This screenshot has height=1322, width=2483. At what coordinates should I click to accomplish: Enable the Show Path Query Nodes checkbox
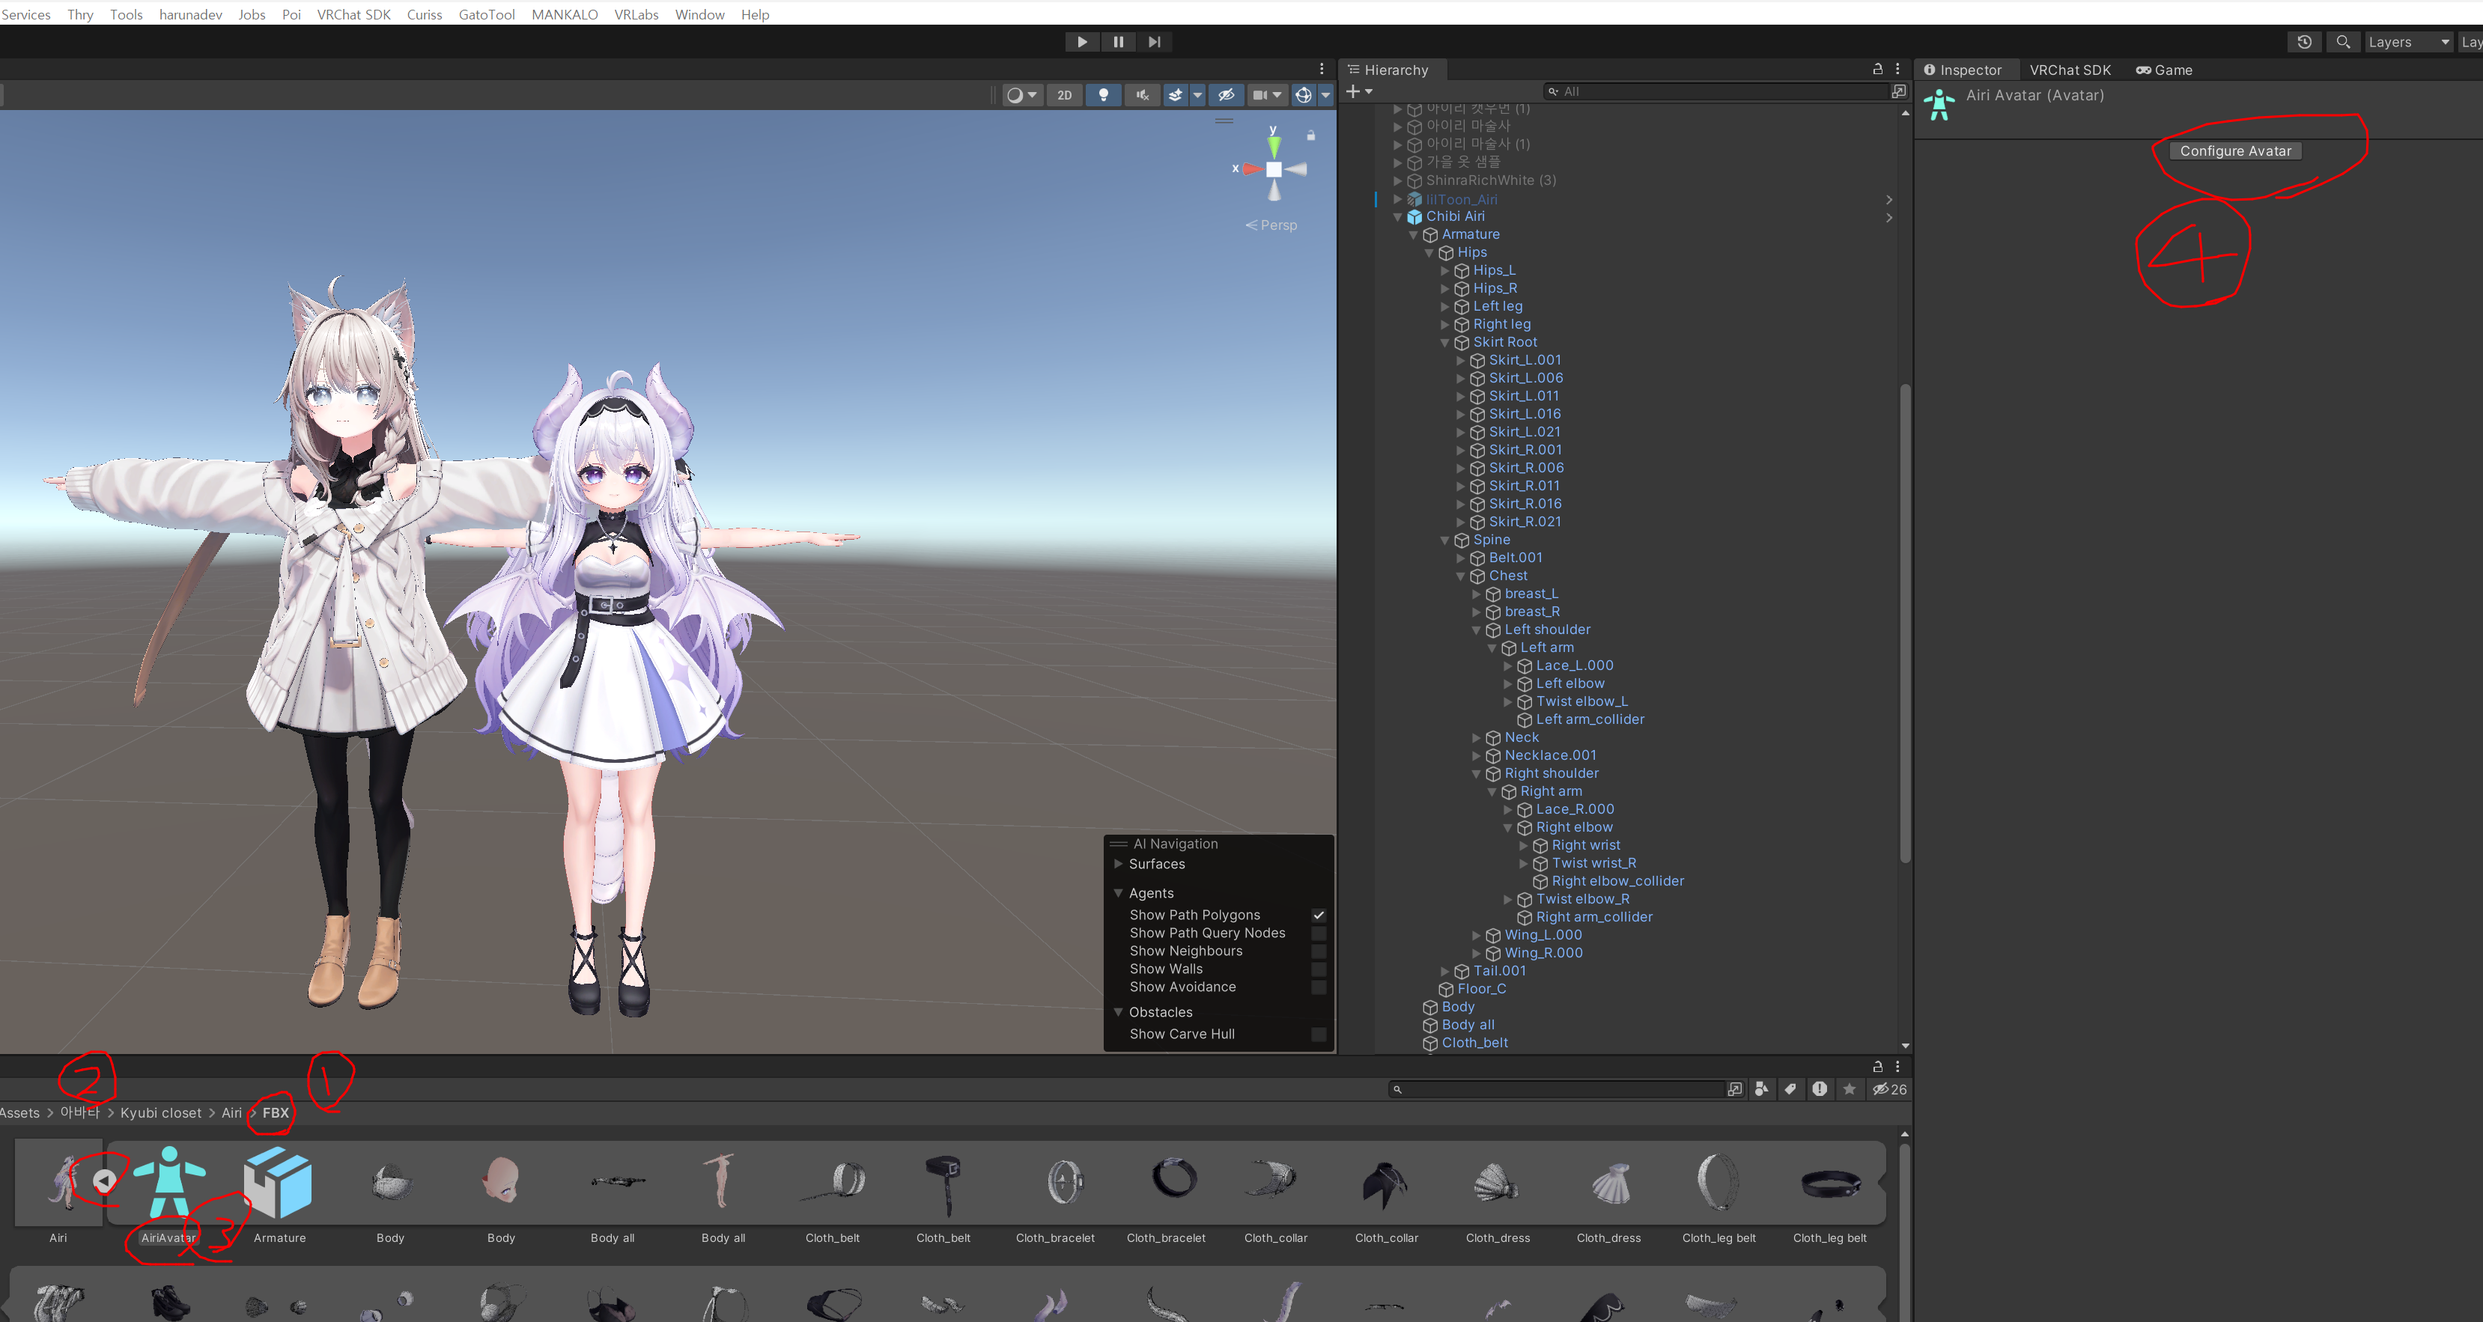(x=1319, y=933)
